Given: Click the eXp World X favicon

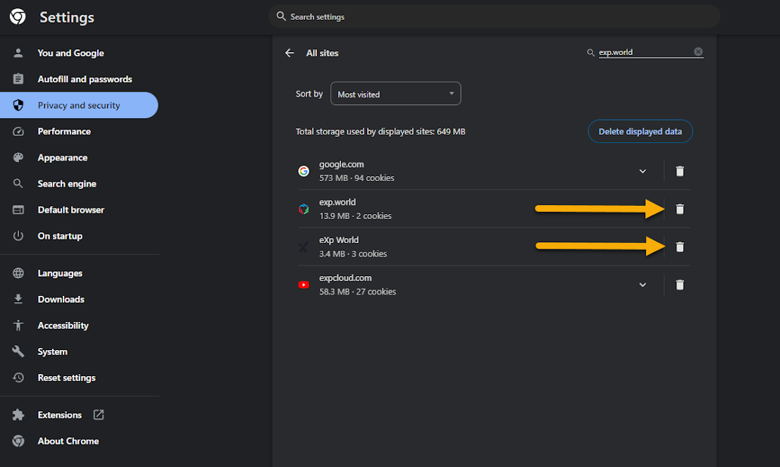Looking at the screenshot, I should click(x=304, y=247).
